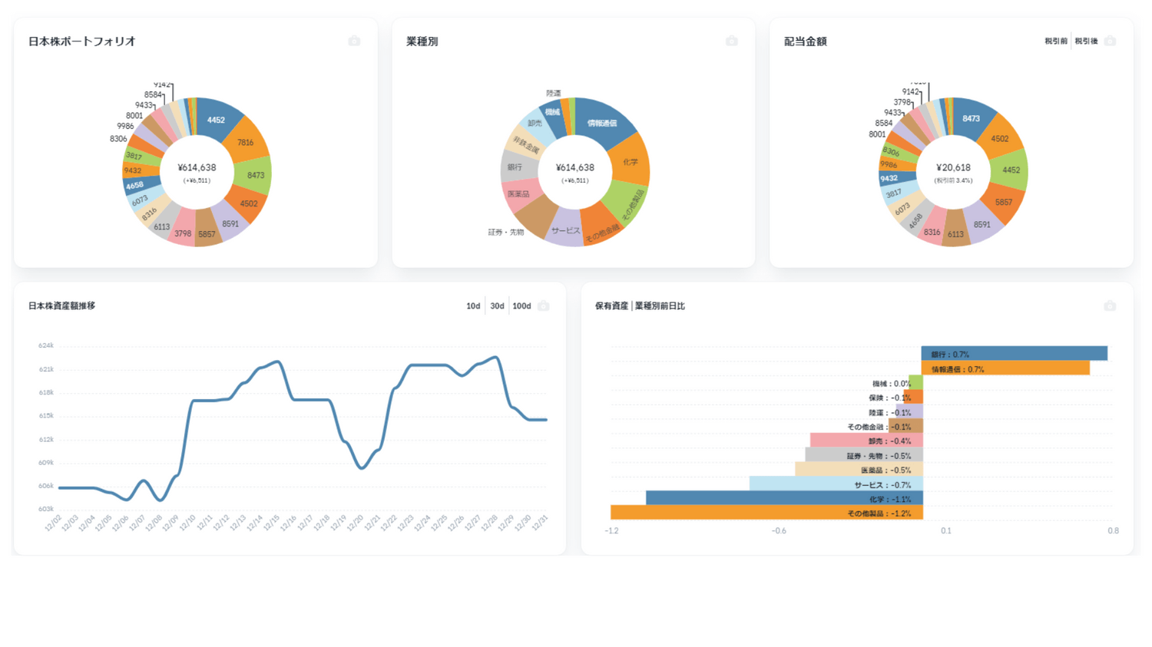Viewport: 1152px width, 647px height.
Task: Click ¥614,638 total in portfolio donut center
Action: pyautogui.click(x=197, y=167)
